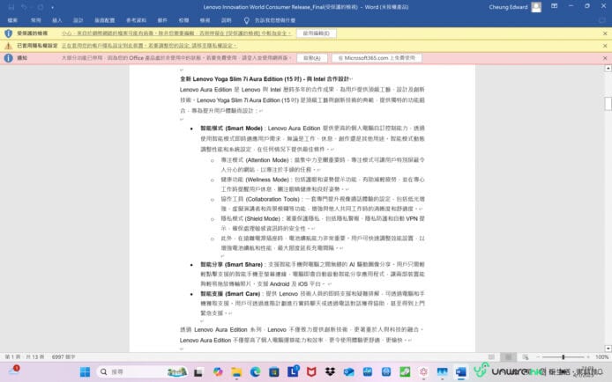This screenshot has width=612, height=382.
Task: Open the McAfee icon in taskbar
Action: [x=311, y=371]
